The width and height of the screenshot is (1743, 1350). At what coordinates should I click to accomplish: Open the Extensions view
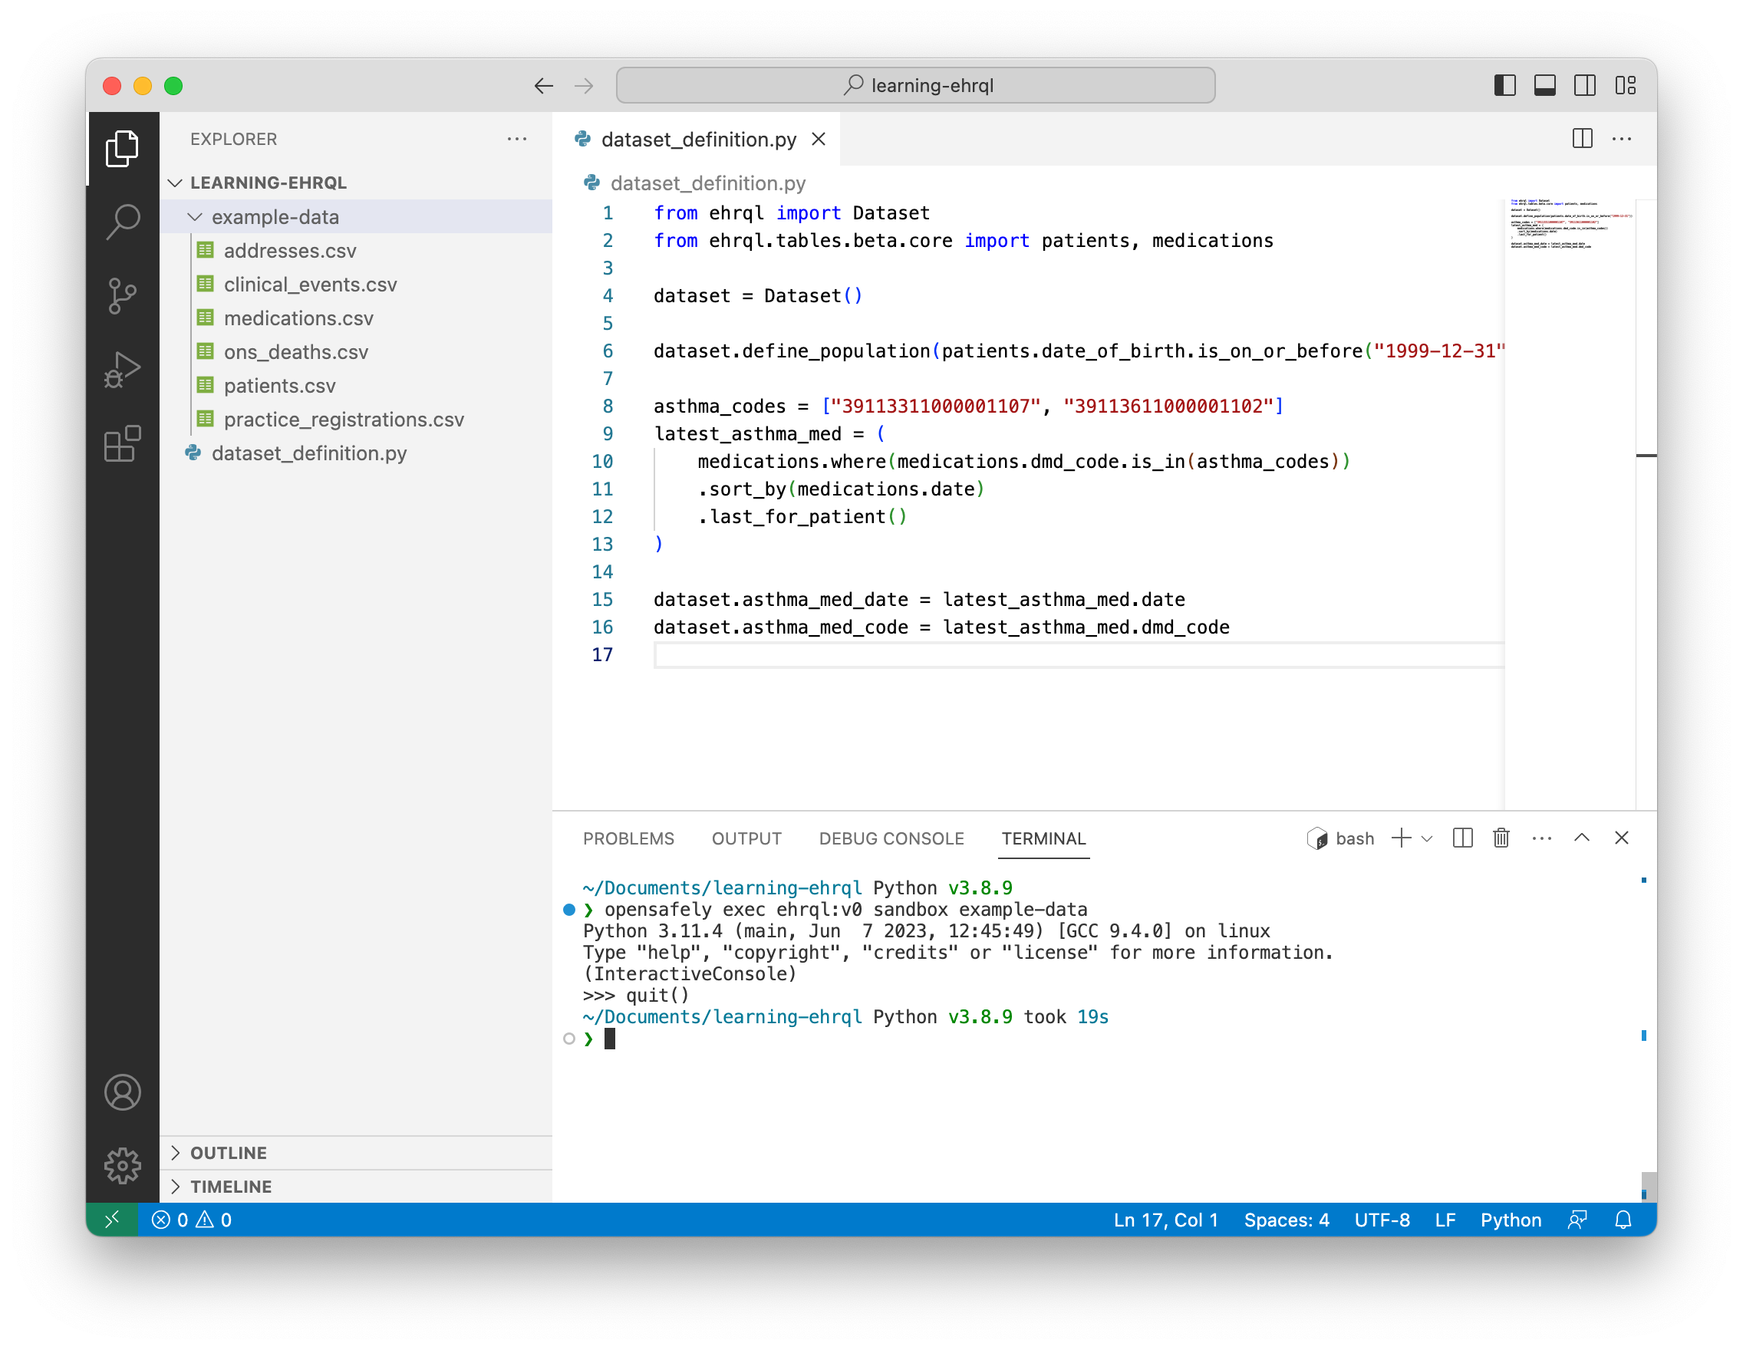(x=122, y=443)
